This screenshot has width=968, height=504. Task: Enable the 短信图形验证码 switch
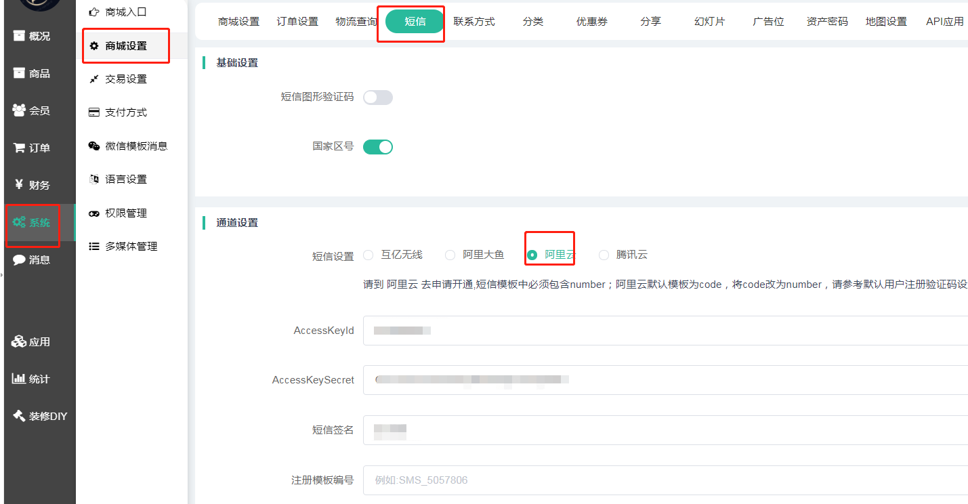coord(377,98)
